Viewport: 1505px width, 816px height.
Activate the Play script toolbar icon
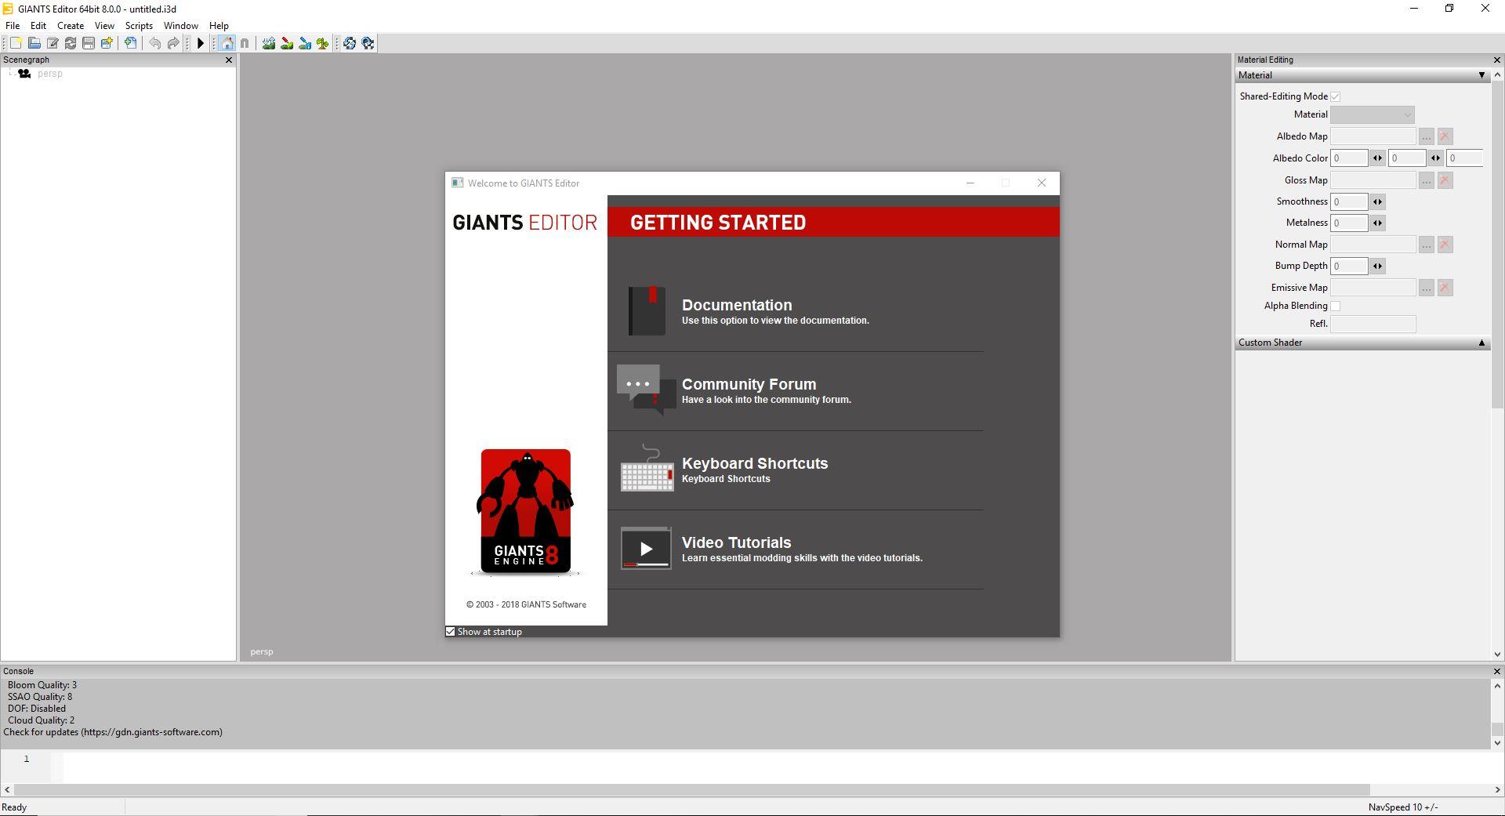click(200, 43)
